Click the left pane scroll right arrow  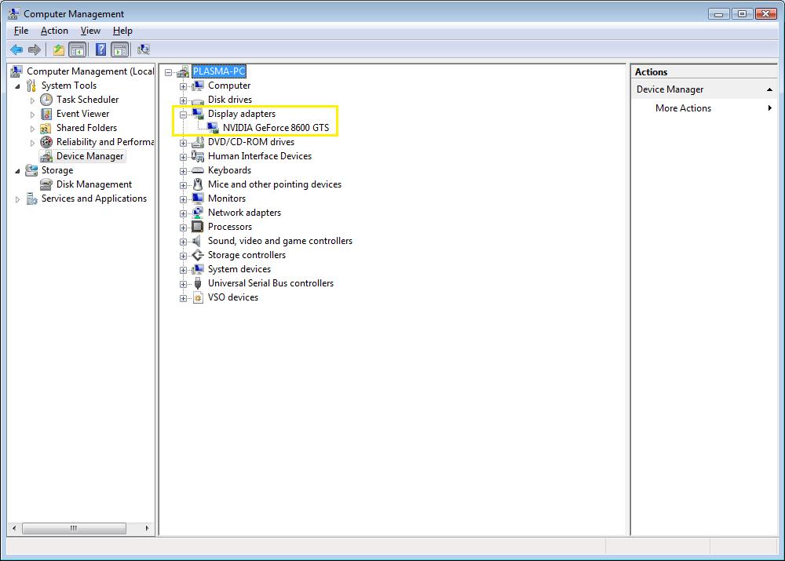pos(147,528)
